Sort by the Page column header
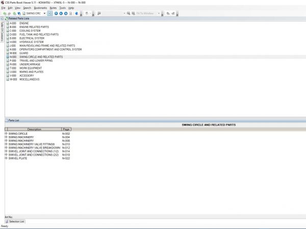 [x=66, y=129]
